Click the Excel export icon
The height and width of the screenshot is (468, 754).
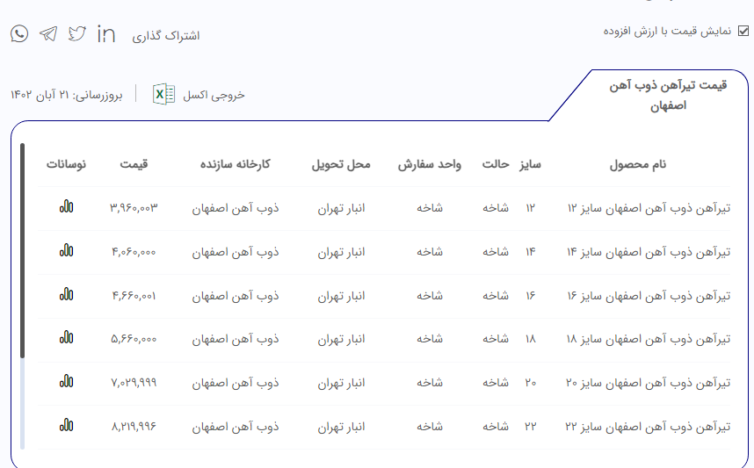(x=164, y=94)
